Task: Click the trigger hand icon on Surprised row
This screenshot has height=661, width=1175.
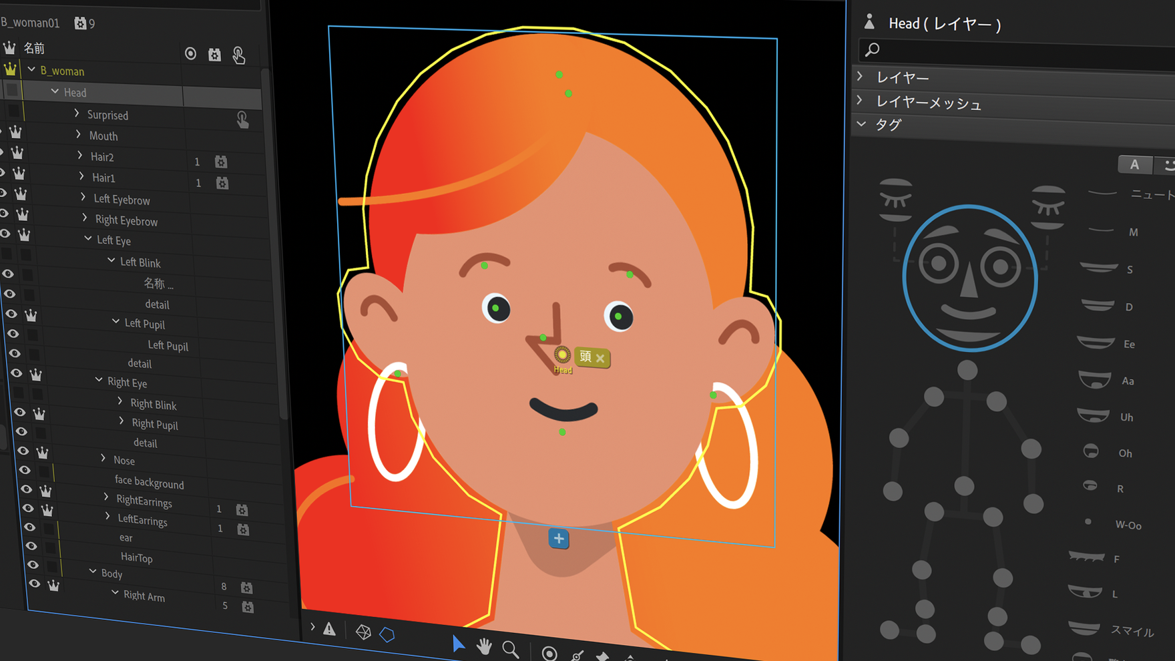Action: tap(242, 120)
